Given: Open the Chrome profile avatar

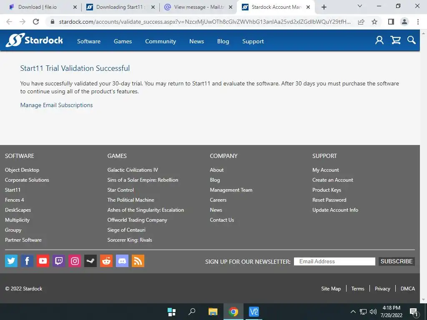Looking at the screenshot, I should pyautogui.click(x=404, y=22).
